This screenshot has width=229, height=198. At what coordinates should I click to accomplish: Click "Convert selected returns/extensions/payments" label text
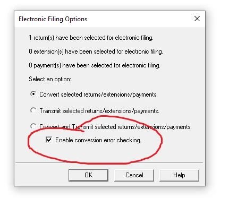pos(98,94)
